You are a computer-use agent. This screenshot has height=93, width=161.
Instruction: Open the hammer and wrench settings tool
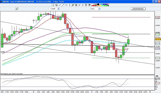(89, 5)
